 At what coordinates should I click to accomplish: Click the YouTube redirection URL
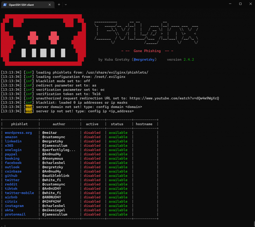174,98
